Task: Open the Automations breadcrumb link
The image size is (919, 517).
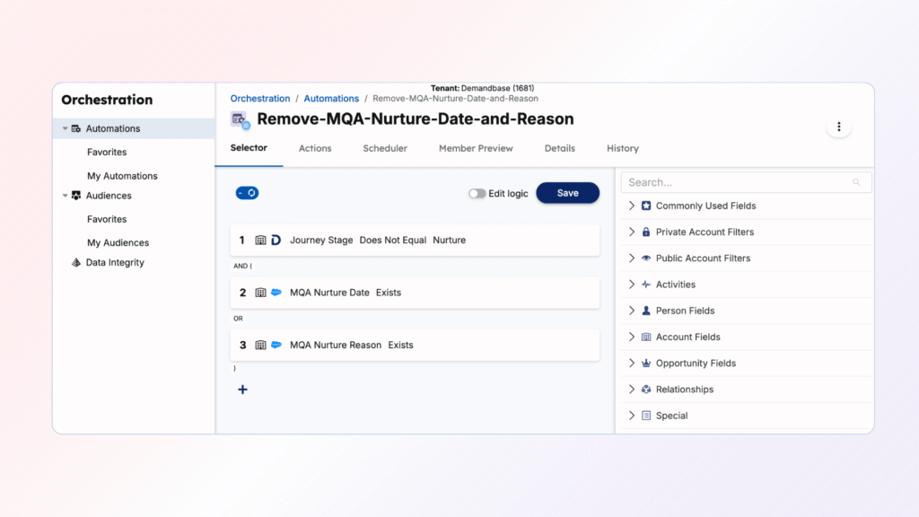Action: tap(331, 99)
